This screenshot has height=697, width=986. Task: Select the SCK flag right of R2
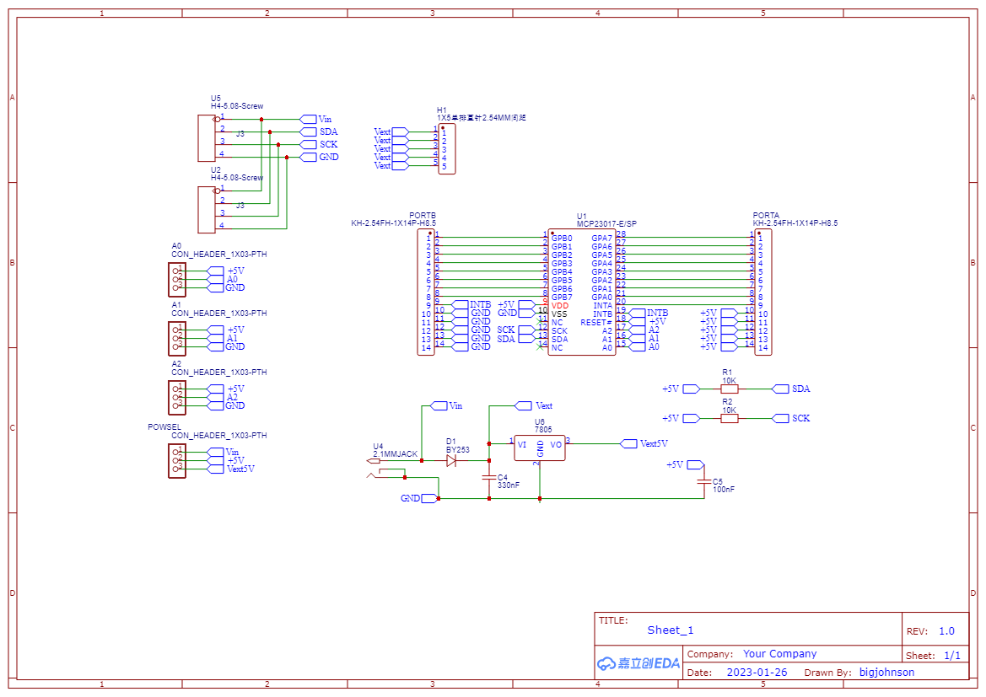[x=780, y=419]
